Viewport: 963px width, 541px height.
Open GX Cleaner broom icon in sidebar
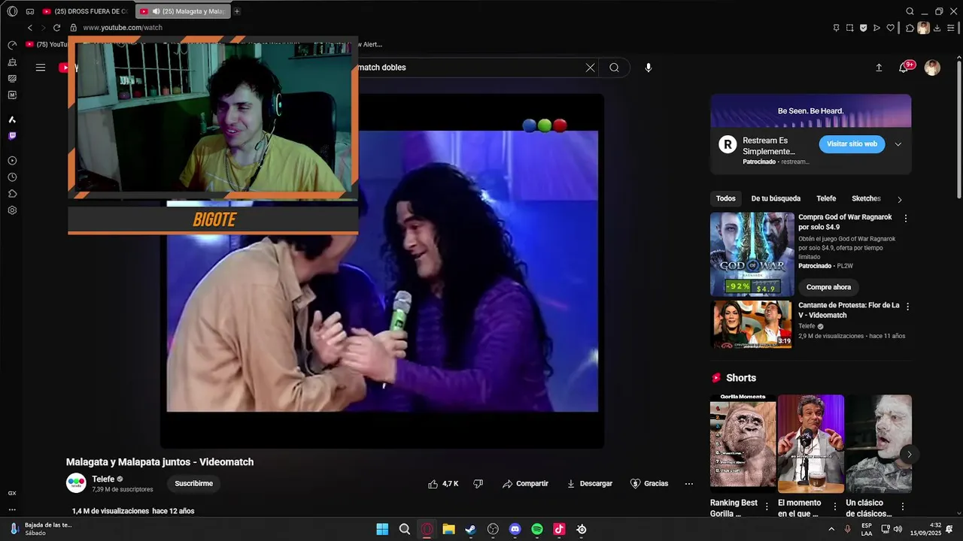click(x=12, y=62)
